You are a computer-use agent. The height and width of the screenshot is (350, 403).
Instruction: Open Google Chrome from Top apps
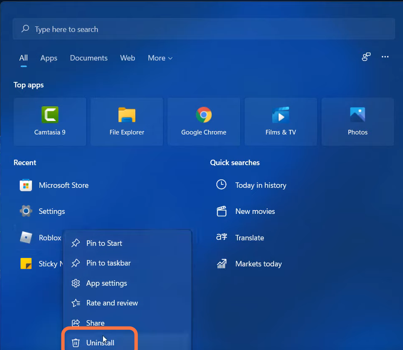pos(204,121)
